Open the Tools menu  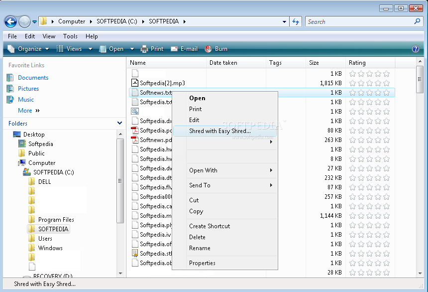pos(70,36)
